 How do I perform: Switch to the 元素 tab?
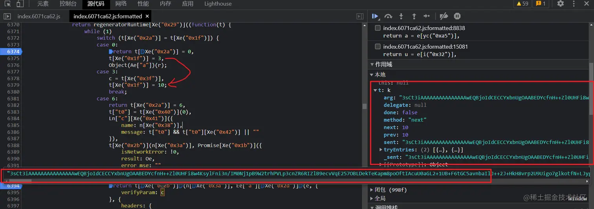tap(43, 4)
